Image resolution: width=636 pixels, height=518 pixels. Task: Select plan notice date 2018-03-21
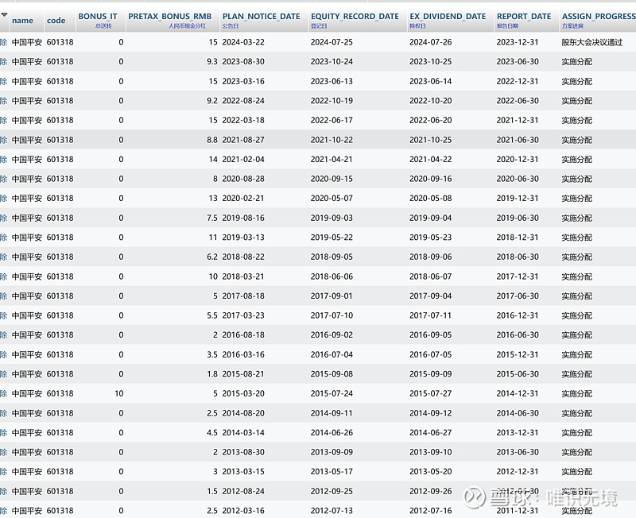coord(243,276)
